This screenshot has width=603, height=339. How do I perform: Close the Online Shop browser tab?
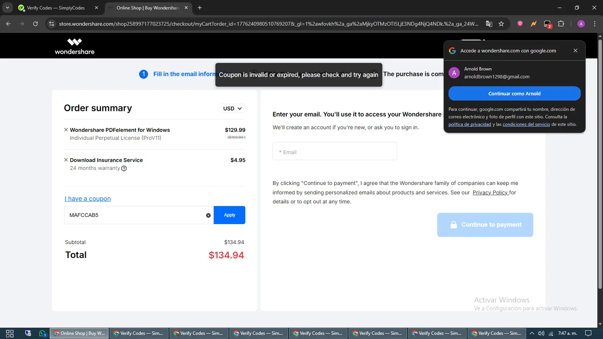pyautogui.click(x=186, y=8)
